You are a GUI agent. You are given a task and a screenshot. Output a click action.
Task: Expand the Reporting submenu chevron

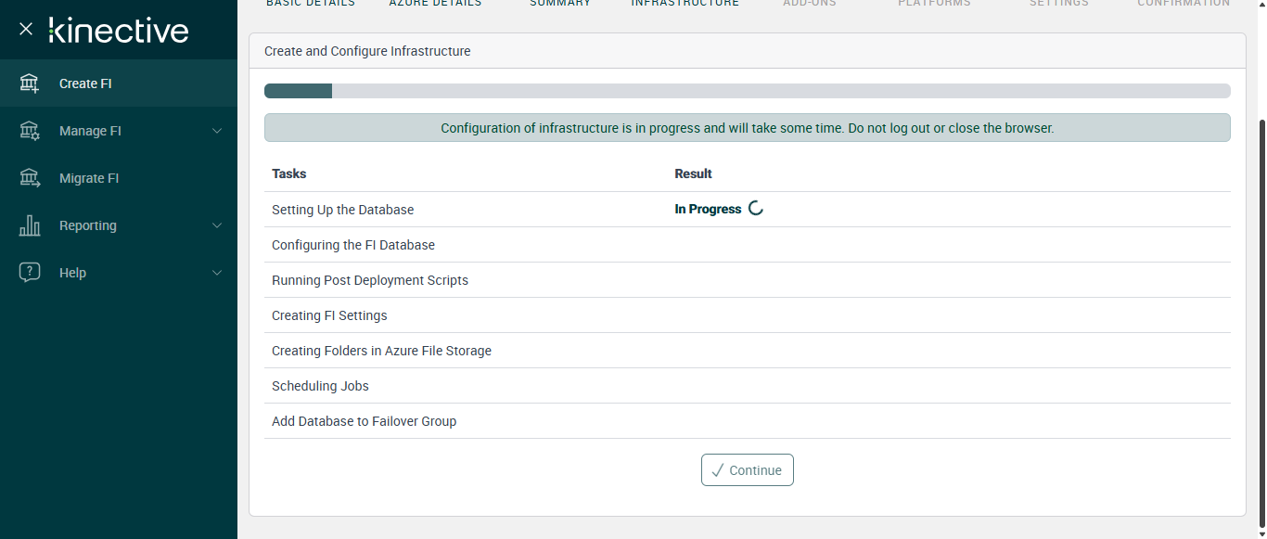point(217,225)
